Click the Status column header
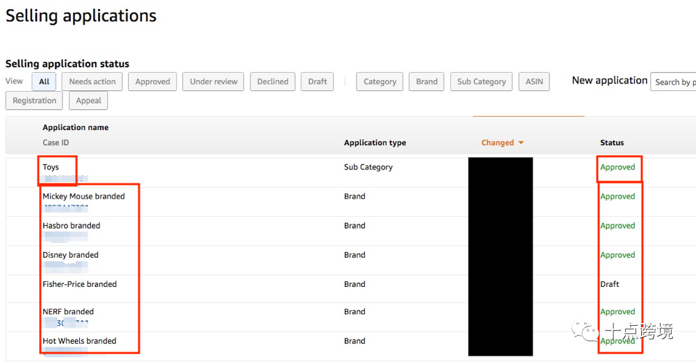696x362 pixels. (x=612, y=142)
